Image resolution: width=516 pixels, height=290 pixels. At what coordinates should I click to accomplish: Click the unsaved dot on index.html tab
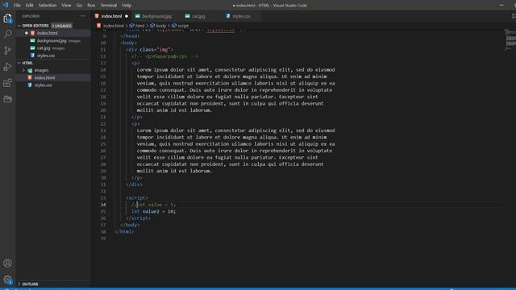[x=127, y=16]
